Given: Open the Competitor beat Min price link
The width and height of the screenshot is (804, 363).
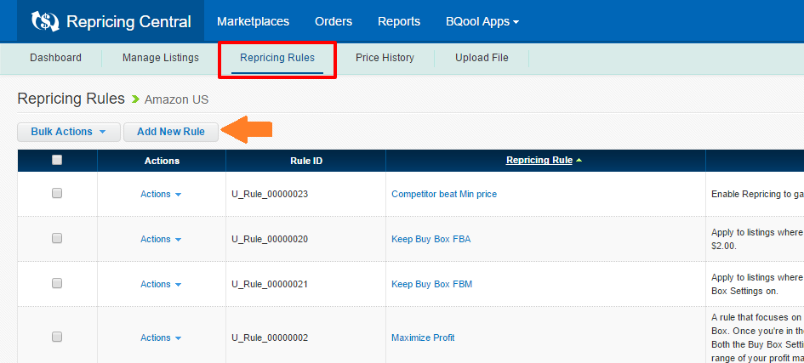Looking at the screenshot, I should (443, 194).
